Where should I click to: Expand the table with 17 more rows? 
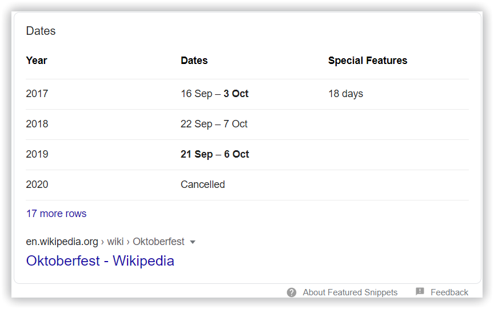[x=56, y=214]
